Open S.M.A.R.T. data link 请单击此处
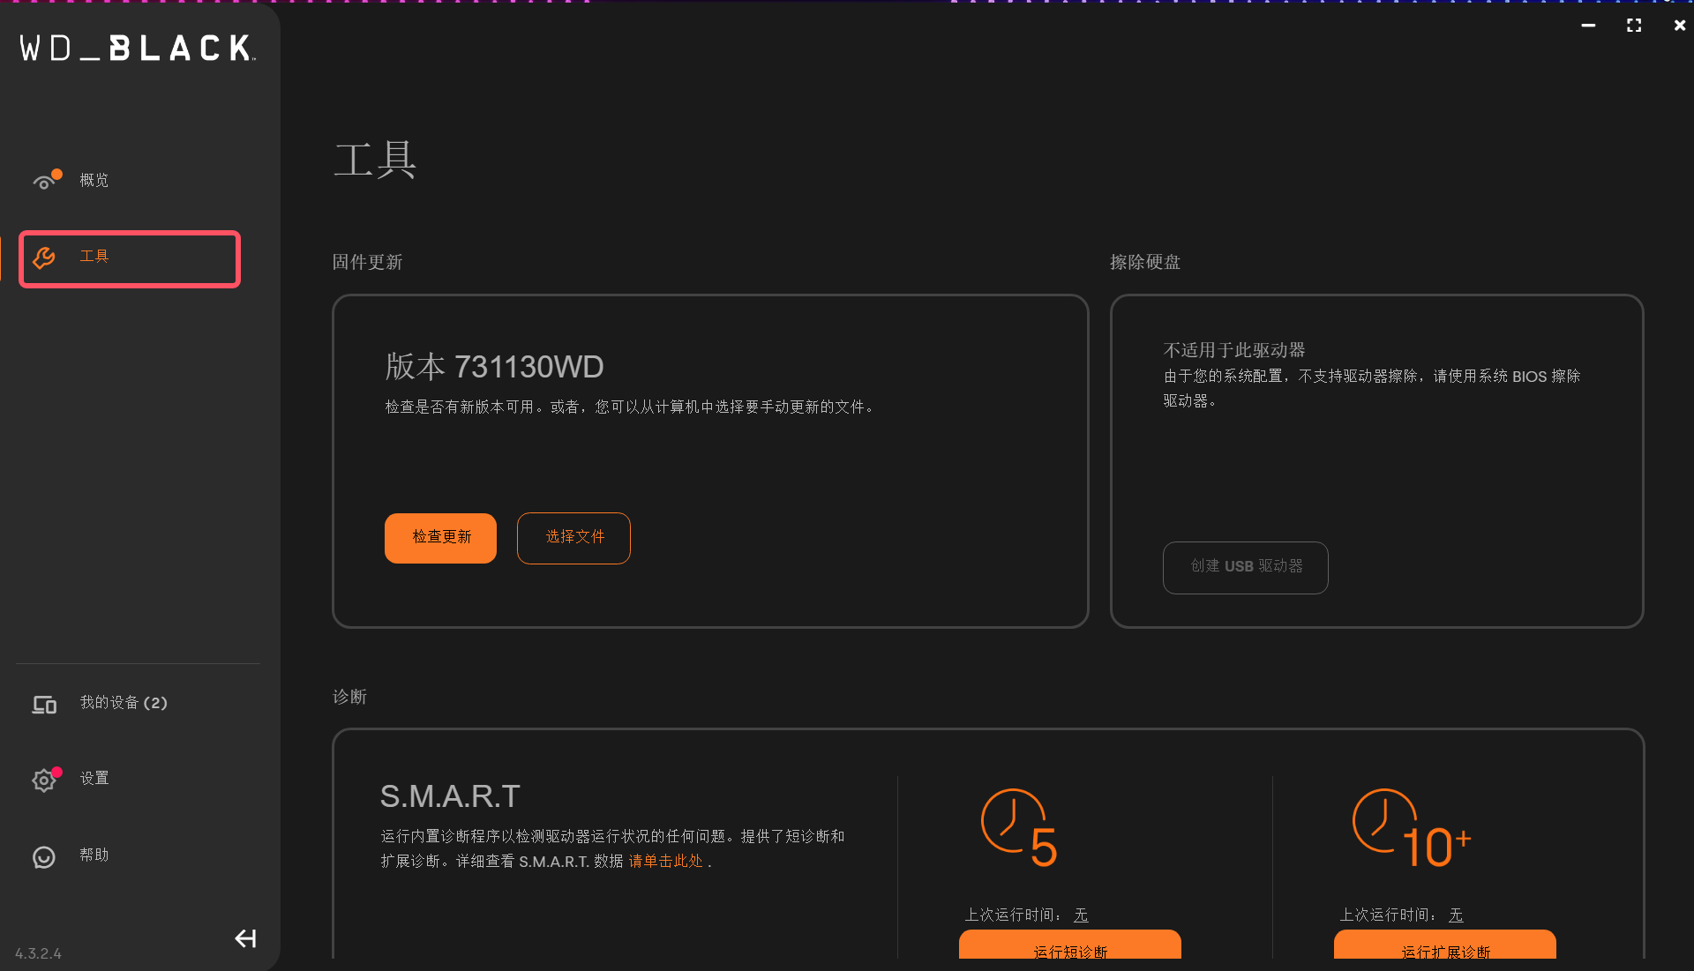1694x971 pixels. (x=665, y=861)
